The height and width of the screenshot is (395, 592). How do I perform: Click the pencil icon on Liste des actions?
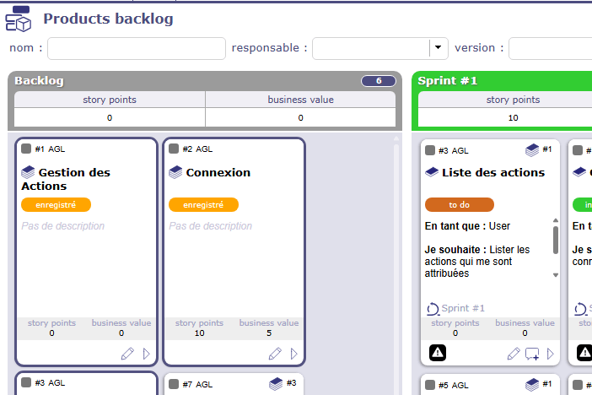513,354
